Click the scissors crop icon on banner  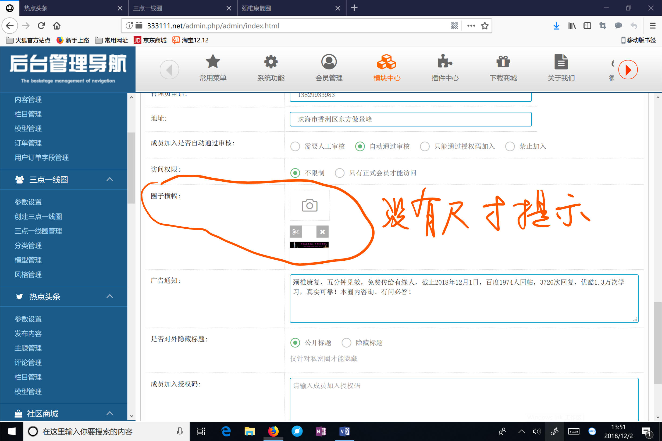[296, 232]
